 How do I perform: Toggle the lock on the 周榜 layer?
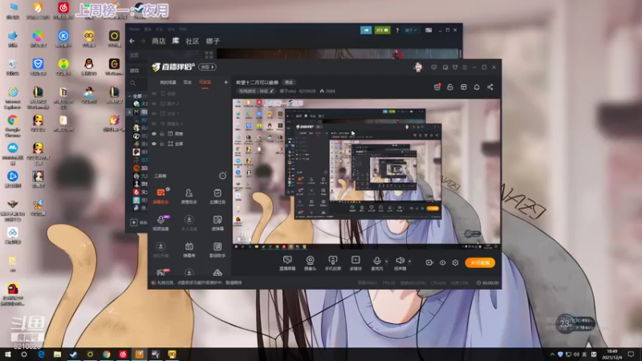[x=162, y=134]
